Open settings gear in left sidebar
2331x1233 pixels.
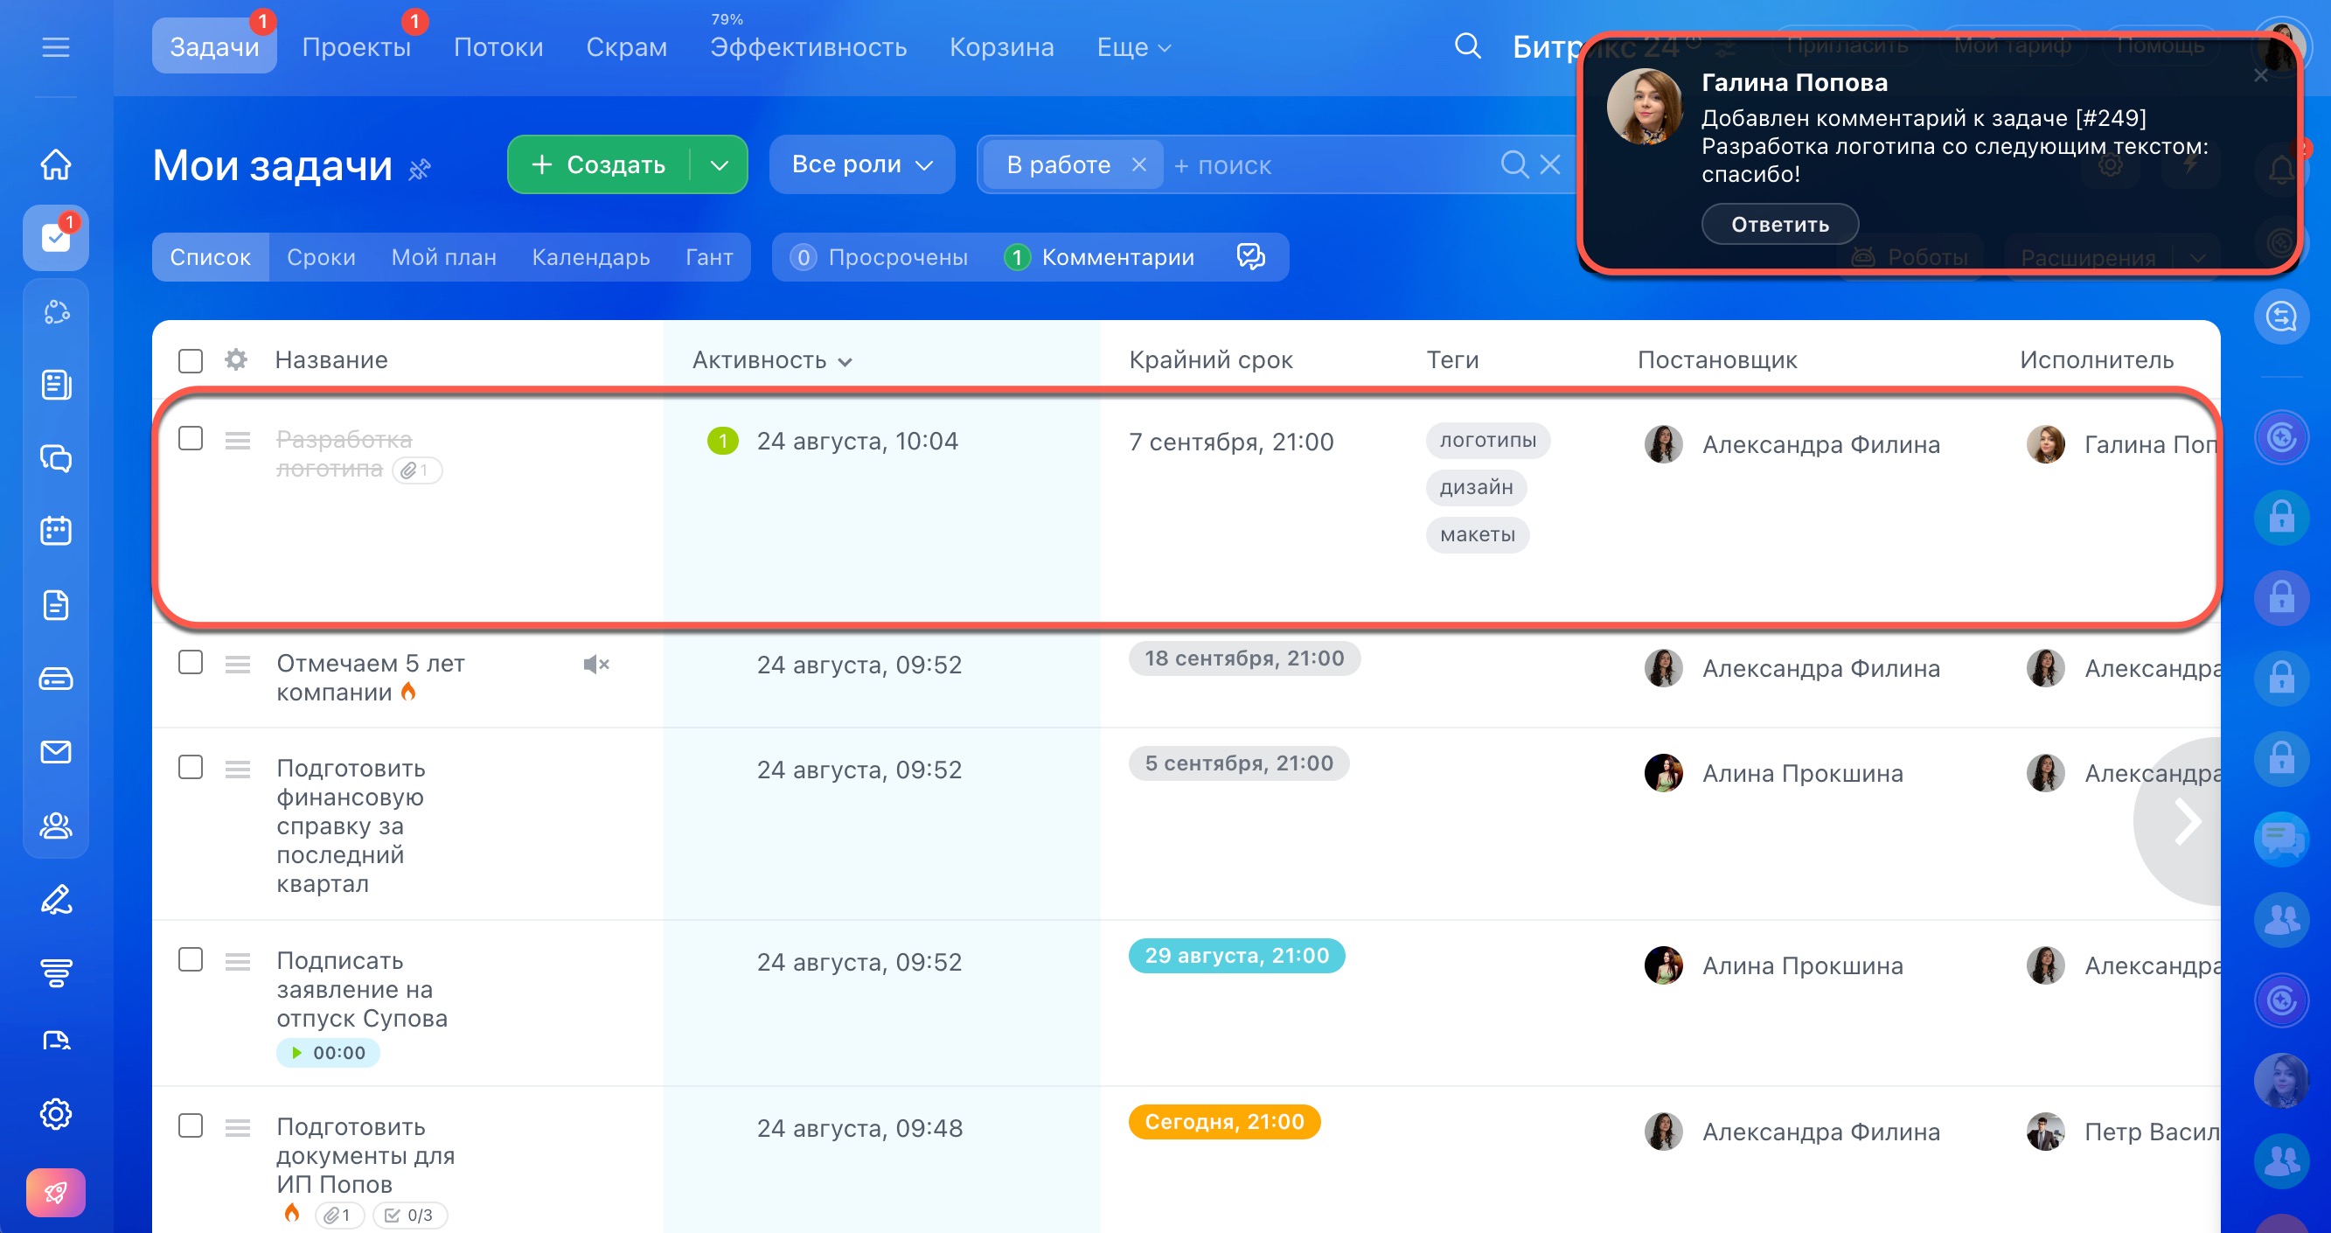[56, 1113]
